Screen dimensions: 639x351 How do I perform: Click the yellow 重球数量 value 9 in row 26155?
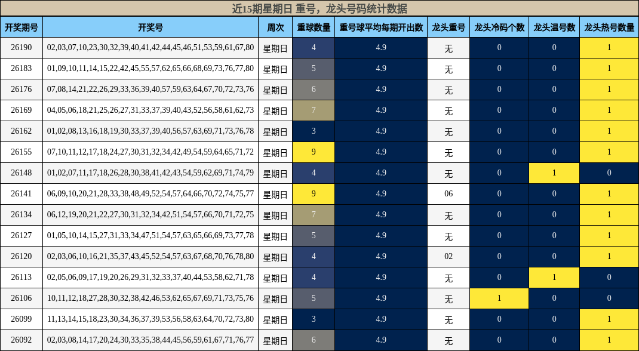314,152
